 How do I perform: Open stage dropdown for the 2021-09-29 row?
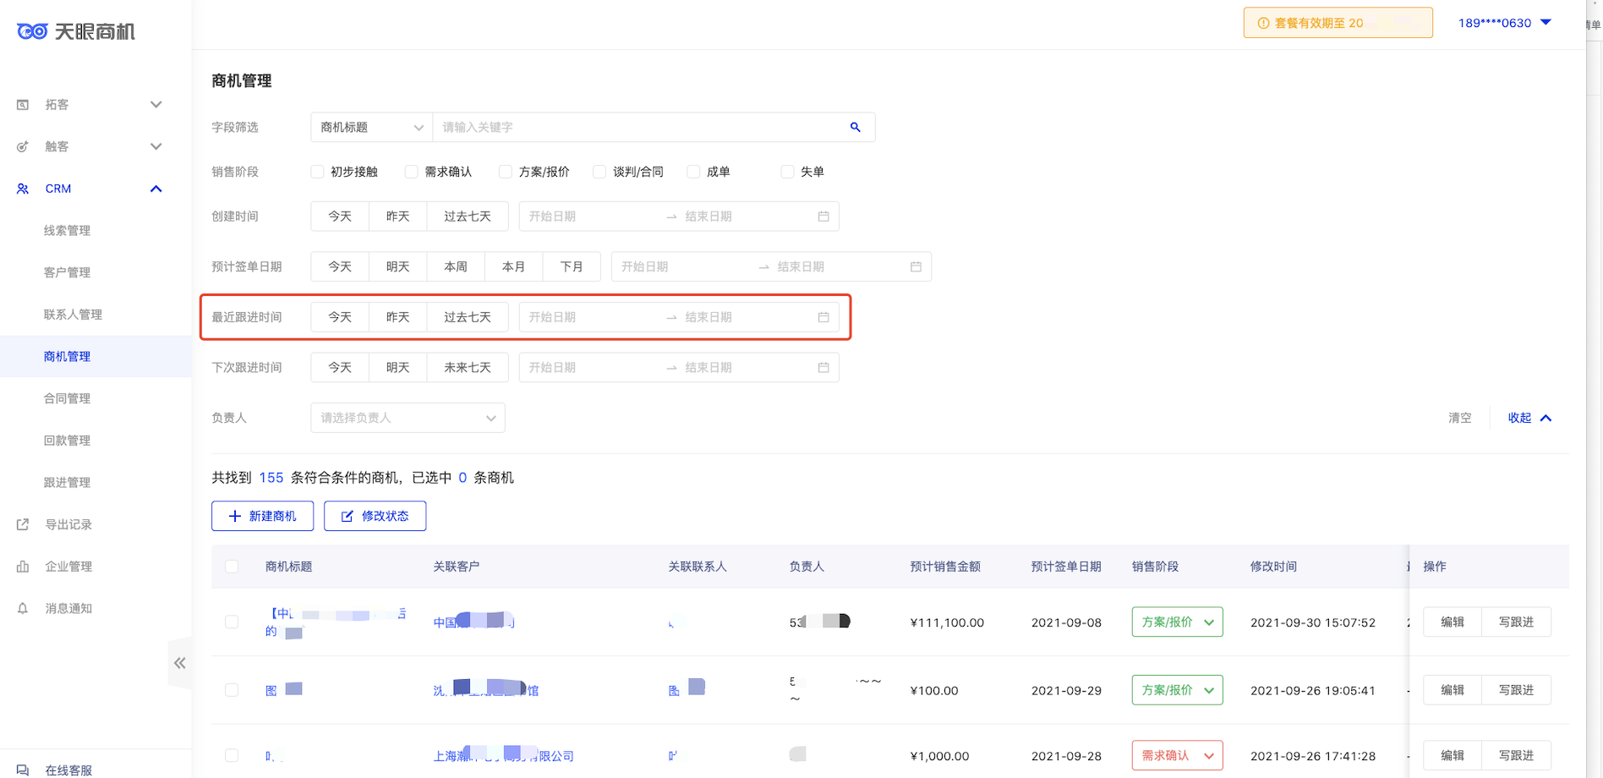[x=1177, y=690]
